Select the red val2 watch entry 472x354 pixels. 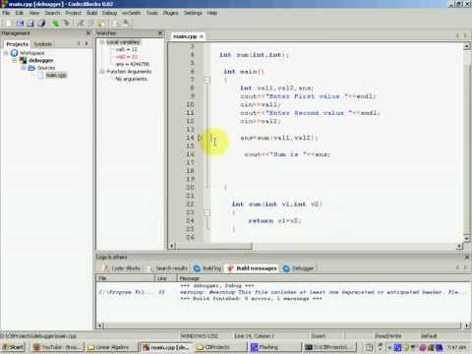point(127,57)
